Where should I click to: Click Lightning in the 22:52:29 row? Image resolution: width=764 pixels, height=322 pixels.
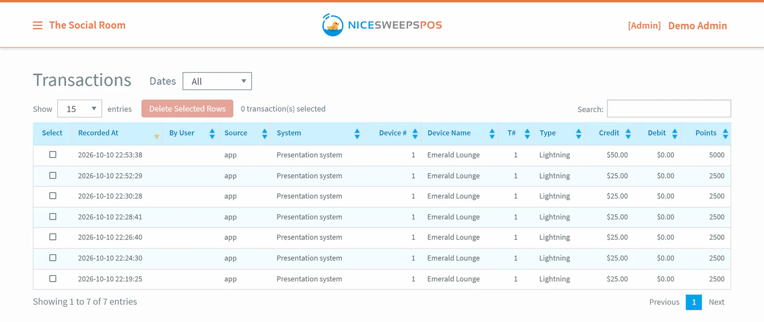(x=554, y=176)
